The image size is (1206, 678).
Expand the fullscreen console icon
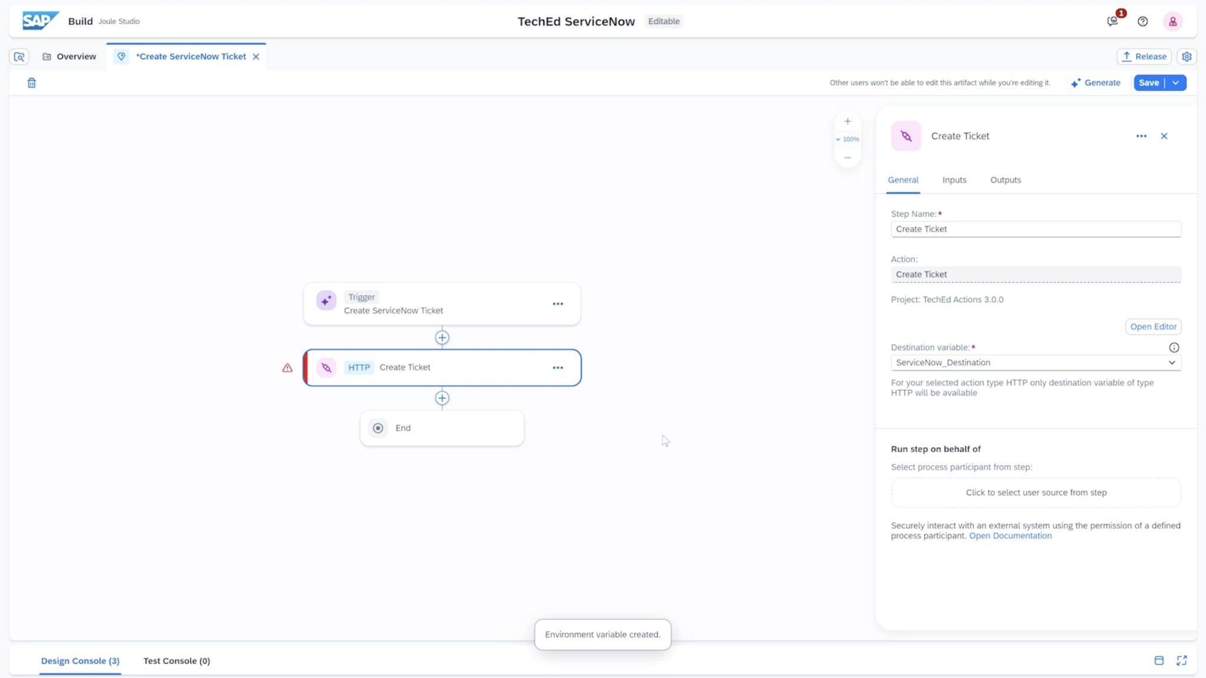[x=1181, y=660]
